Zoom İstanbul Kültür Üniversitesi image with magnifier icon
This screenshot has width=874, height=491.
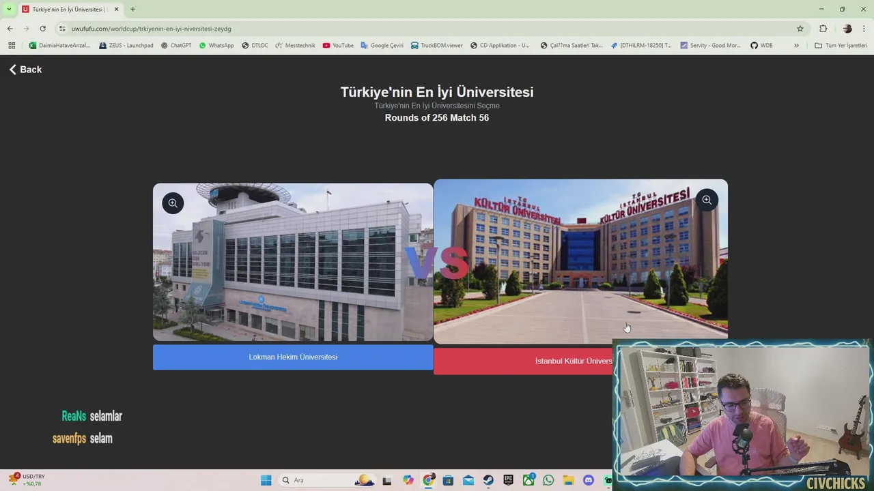pyautogui.click(x=707, y=200)
